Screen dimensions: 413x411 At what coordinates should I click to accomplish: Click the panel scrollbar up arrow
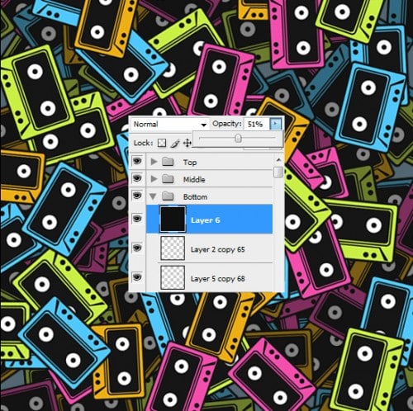click(278, 160)
